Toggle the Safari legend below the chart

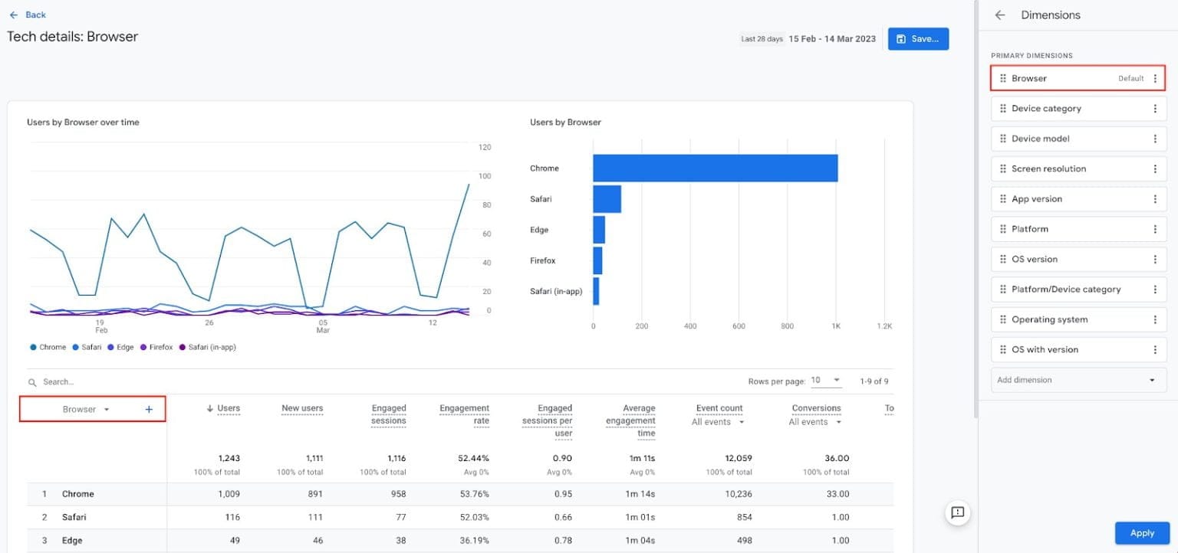(87, 347)
